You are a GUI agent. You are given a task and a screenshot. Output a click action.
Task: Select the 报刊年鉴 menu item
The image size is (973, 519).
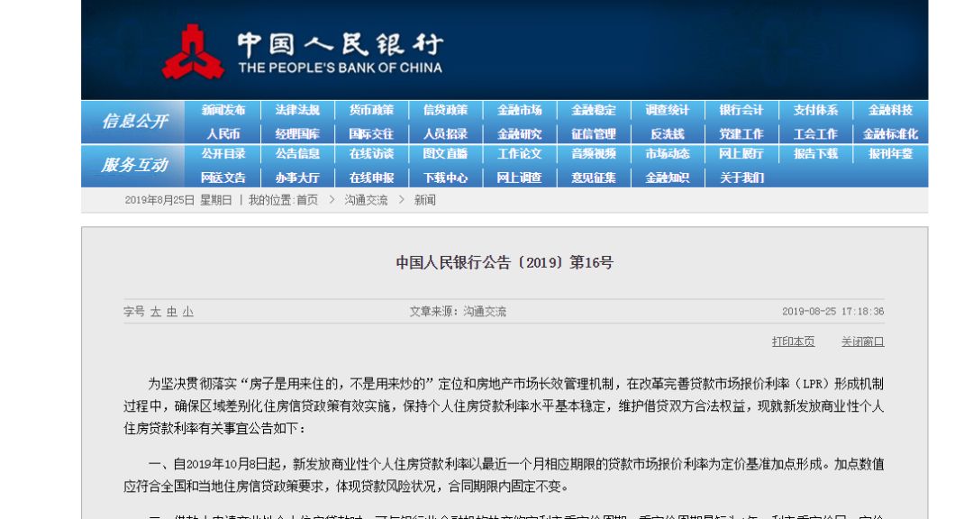pyautogui.click(x=890, y=154)
